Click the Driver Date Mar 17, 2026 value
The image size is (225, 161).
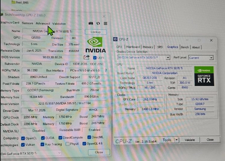pos(37,110)
